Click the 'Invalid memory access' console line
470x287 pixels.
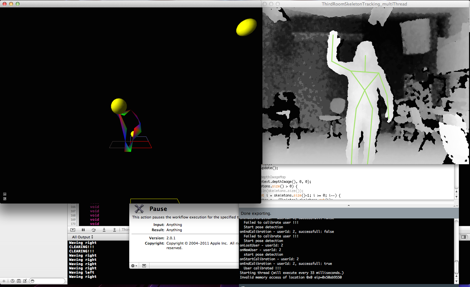(x=291, y=277)
